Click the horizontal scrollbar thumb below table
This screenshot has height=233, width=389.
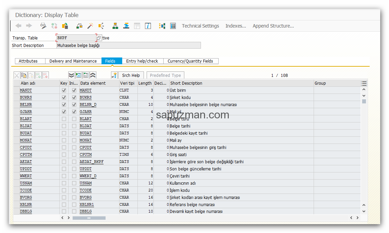click(89, 218)
